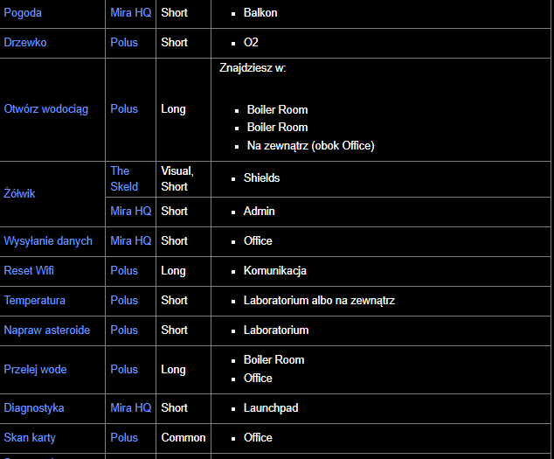Open the Reset Wifi link
Viewport: 554px width, 459px height.
(29, 270)
